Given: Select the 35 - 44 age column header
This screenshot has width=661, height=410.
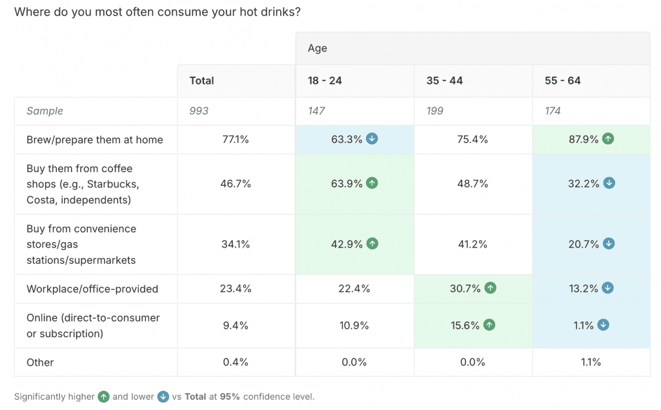Looking at the screenshot, I should [444, 81].
